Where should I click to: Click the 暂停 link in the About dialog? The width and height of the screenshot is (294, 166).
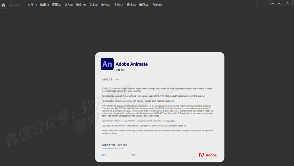104,155
